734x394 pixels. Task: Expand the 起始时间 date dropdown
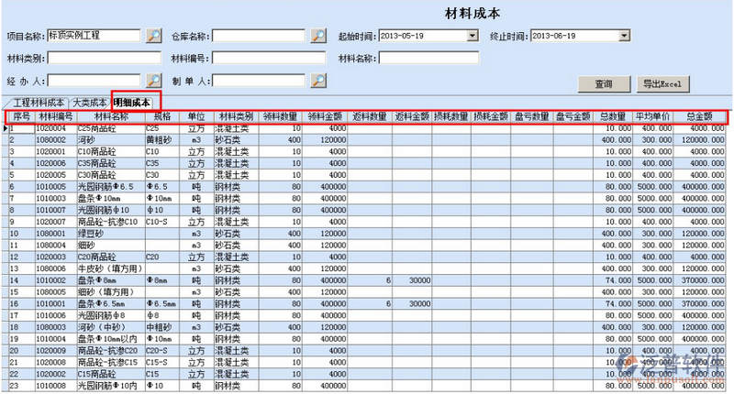tap(473, 36)
